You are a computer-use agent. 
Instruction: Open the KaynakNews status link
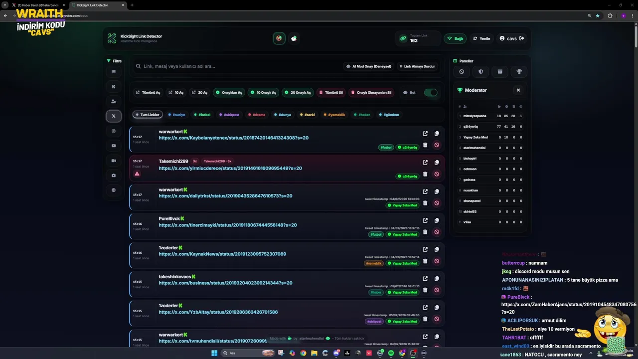[222, 254]
